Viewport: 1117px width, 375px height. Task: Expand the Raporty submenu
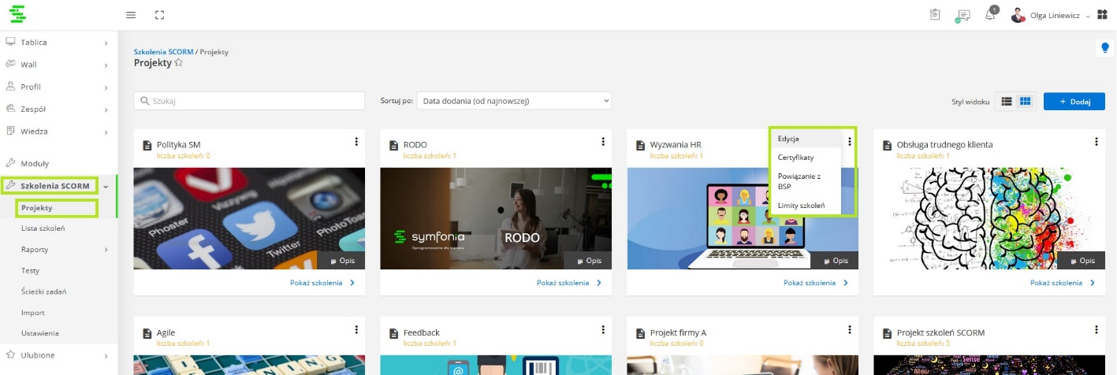(x=106, y=250)
